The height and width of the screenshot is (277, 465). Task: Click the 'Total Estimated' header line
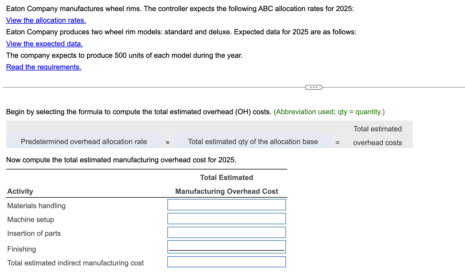pyautogui.click(x=227, y=177)
